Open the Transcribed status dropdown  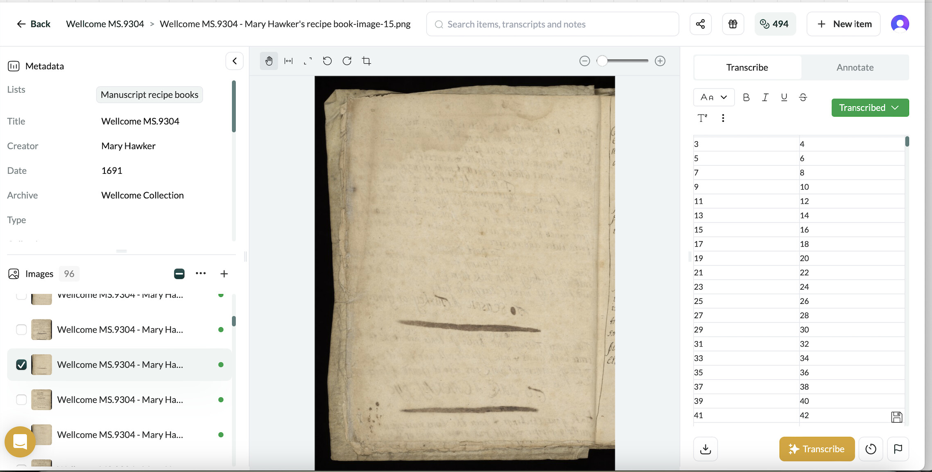tap(870, 108)
